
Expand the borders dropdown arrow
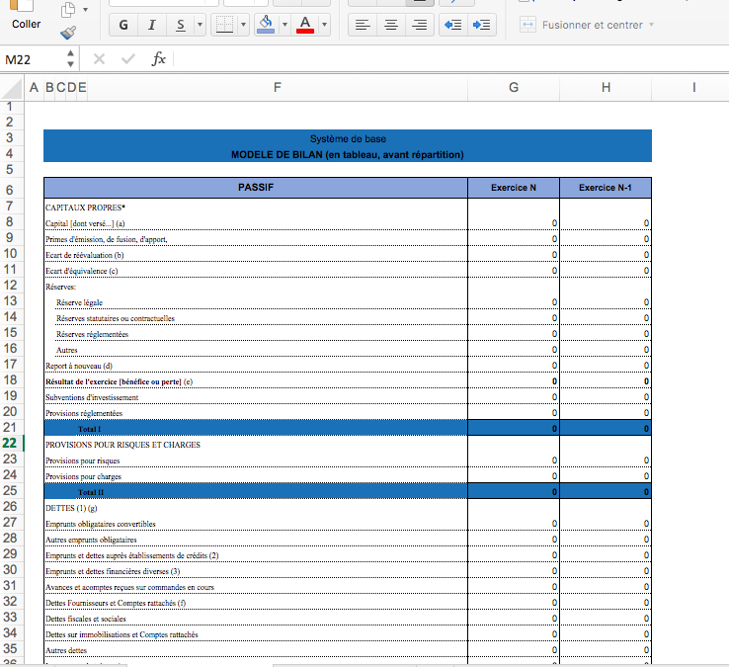pyautogui.click(x=243, y=25)
